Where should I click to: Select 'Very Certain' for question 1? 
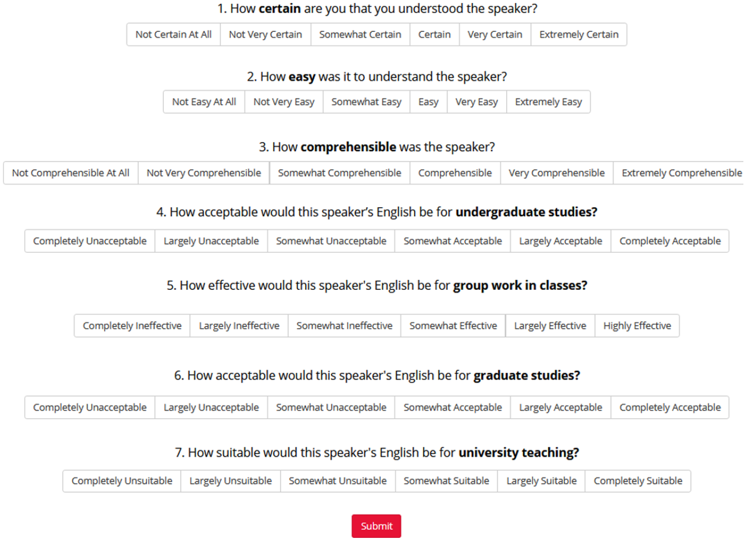click(x=495, y=35)
